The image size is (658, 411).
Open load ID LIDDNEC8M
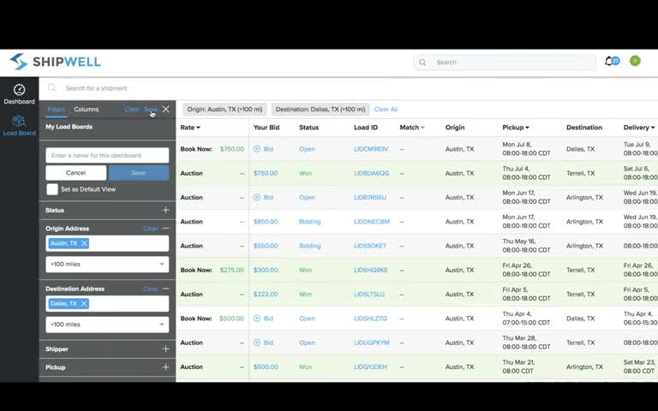pyautogui.click(x=371, y=222)
